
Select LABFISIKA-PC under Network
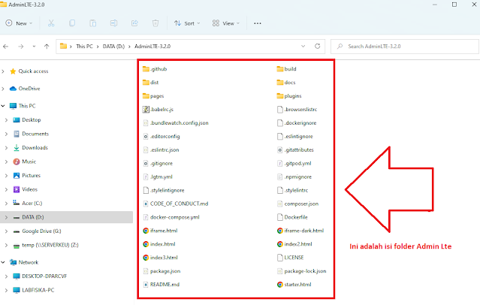point(38,290)
